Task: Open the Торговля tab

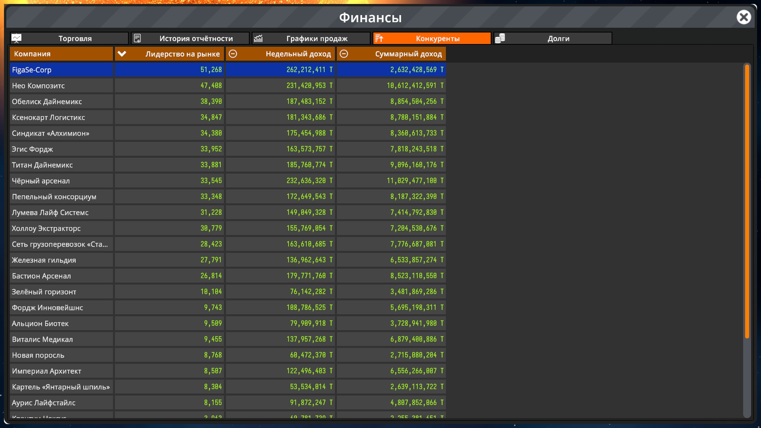Action: 75,38
